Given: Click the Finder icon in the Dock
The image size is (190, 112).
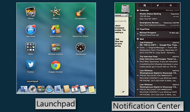Looking at the screenshot, I should (24, 89).
